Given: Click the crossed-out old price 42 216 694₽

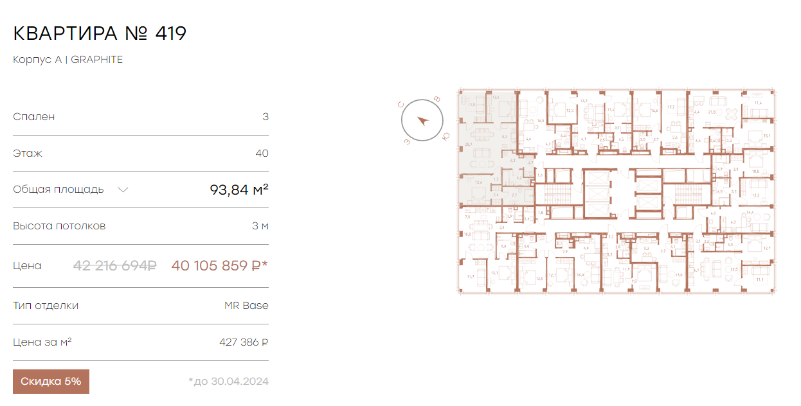Looking at the screenshot, I should 115,265.
